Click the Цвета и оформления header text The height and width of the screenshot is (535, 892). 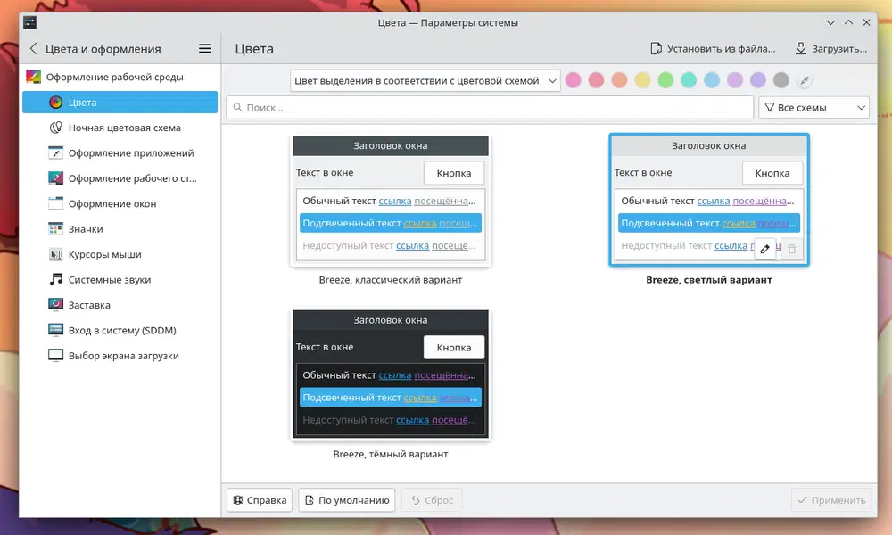[103, 49]
